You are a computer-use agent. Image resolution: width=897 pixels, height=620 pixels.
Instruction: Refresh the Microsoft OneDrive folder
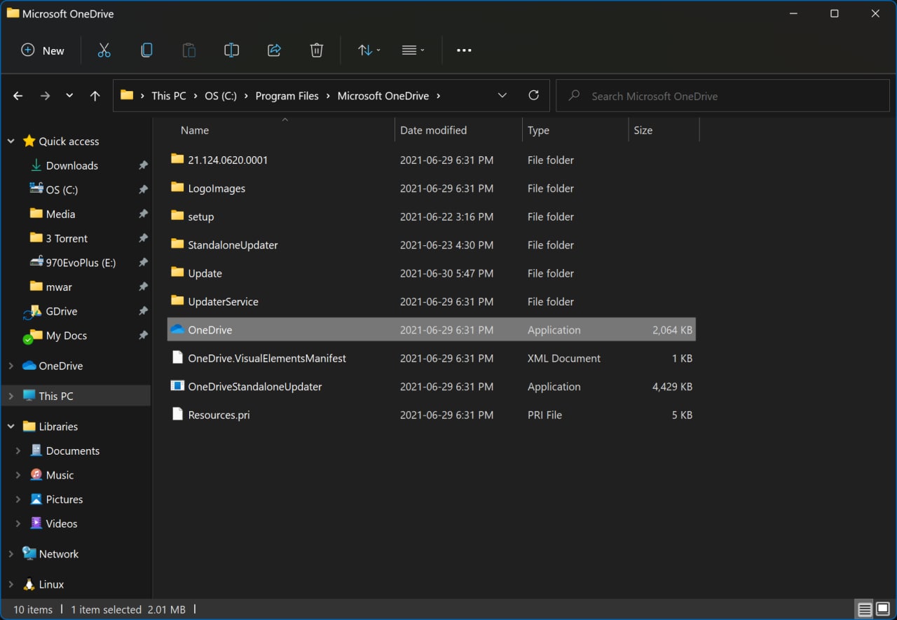pos(534,96)
